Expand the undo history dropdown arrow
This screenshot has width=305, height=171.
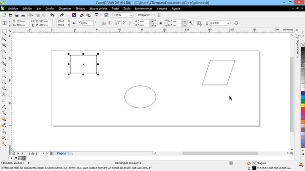tap(57, 15)
